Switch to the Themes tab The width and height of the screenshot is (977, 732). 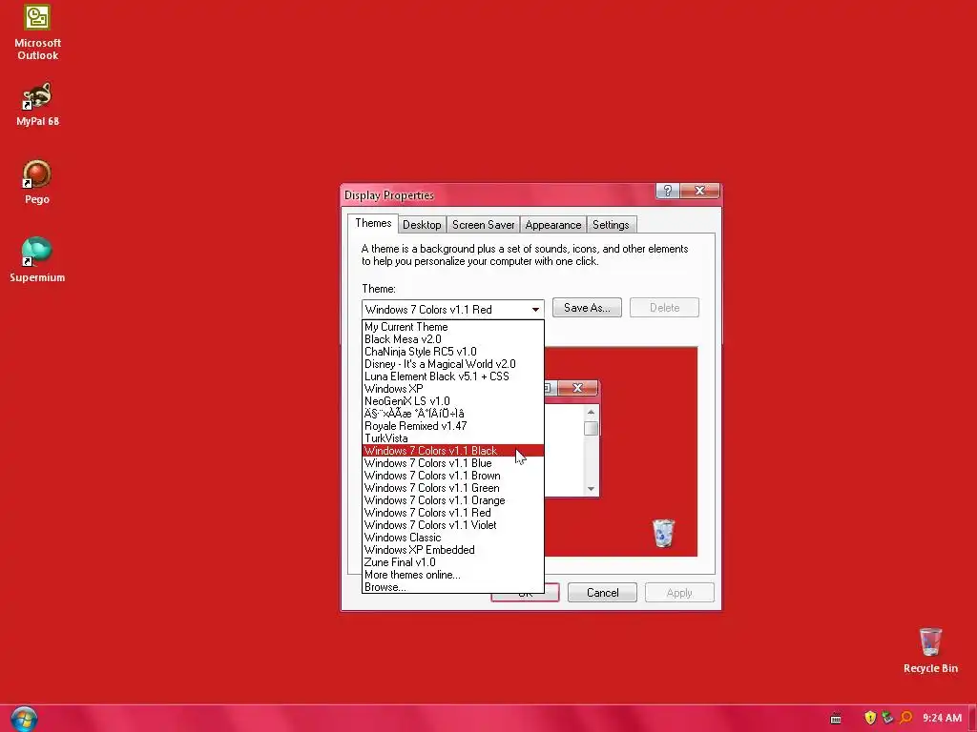click(373, 223)
